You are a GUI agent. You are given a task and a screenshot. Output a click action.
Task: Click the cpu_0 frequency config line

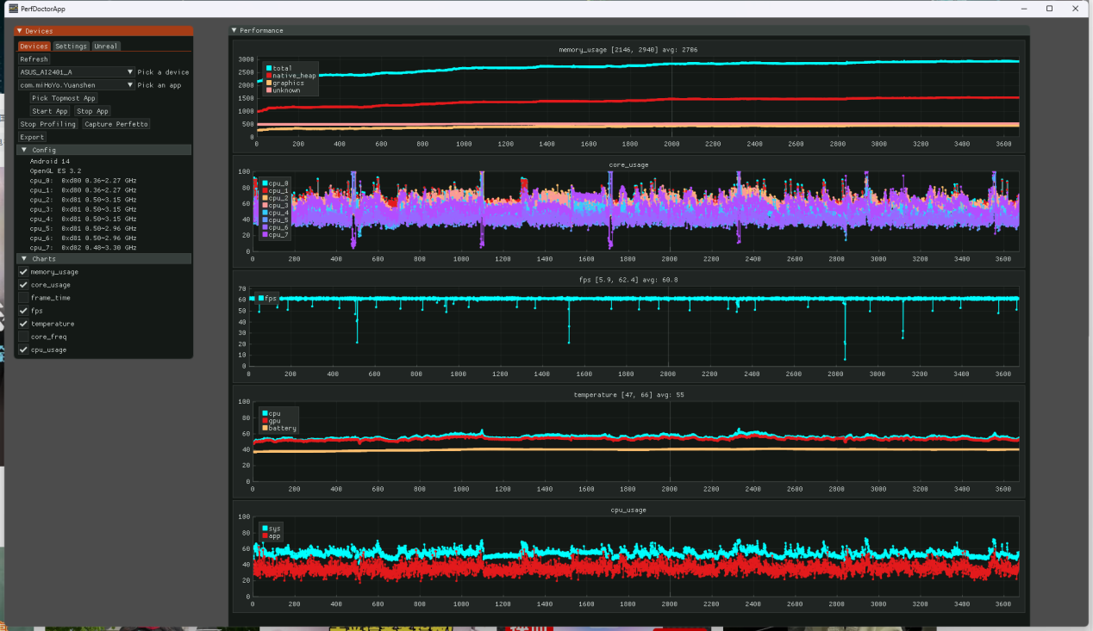point(83,181)
